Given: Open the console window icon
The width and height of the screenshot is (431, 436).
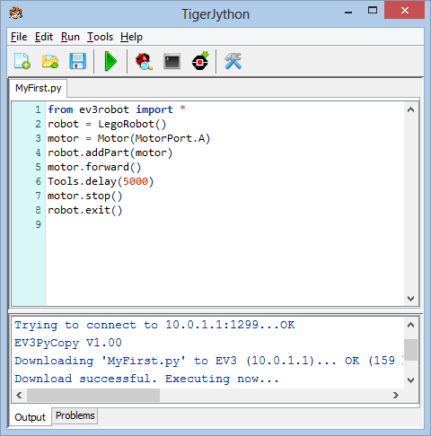Looking at the screenshot, I should coord(172,61).
